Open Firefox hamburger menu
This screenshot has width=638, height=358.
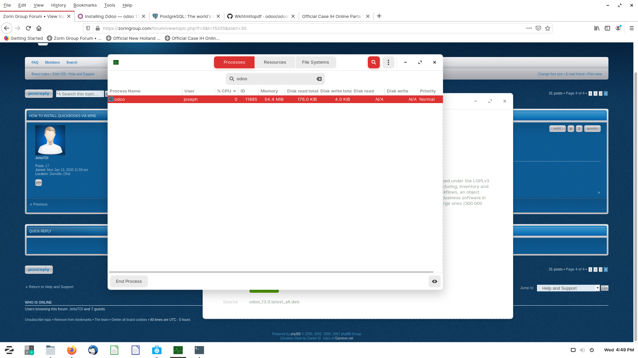point(631,28)
